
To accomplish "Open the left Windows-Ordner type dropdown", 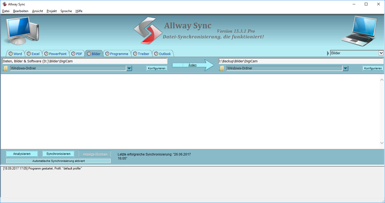I will tap(129, 68).
